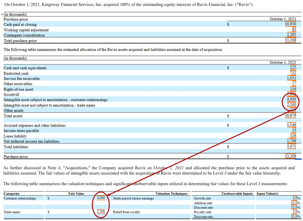Select the "Royalty rate" input label

[x=202, y=212]
